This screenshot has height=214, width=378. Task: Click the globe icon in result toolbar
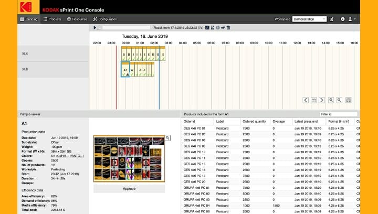[218, 28]
